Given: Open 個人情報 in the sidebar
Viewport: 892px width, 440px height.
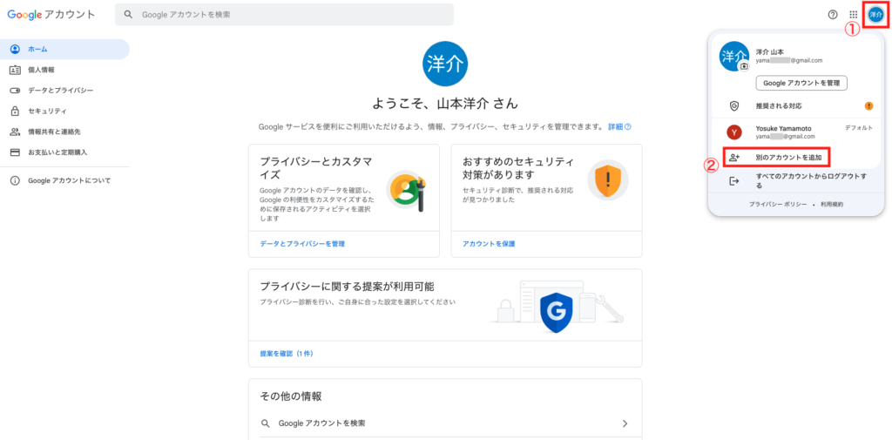Looking at the screenshot, I should click(x=64, y=70).
